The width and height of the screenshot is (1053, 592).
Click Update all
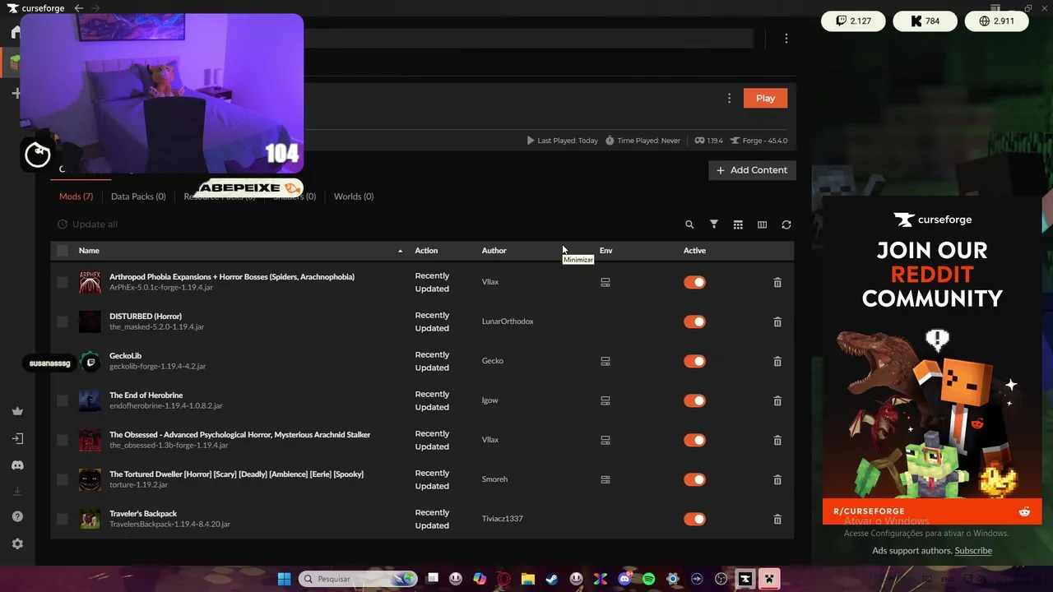pos(87,224)
